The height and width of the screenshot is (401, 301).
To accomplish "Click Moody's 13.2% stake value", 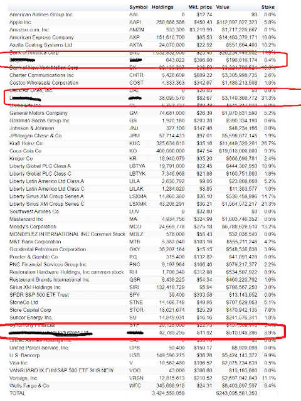I will pos(268,227).
